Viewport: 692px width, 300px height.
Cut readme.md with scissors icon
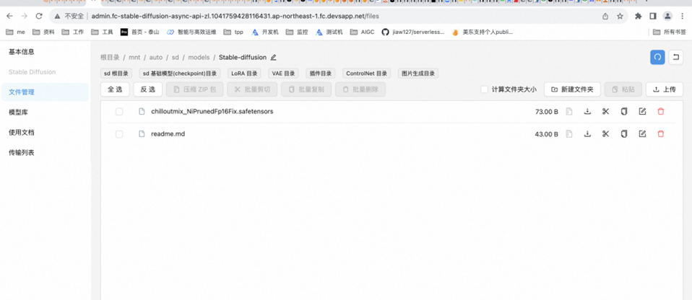[605, 134]
